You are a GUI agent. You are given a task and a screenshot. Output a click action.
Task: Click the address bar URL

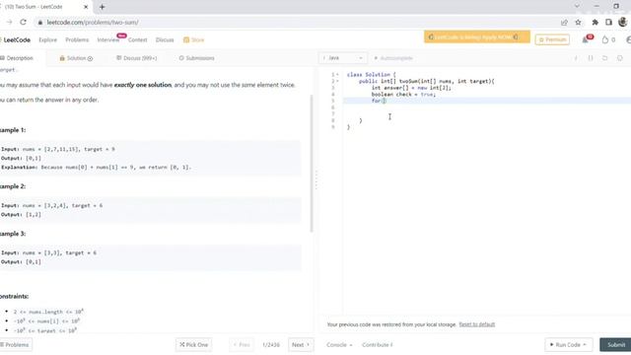(93, 22)
